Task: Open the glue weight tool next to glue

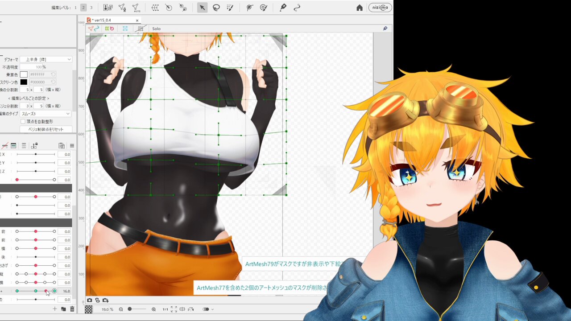Action: click(264, 8)
